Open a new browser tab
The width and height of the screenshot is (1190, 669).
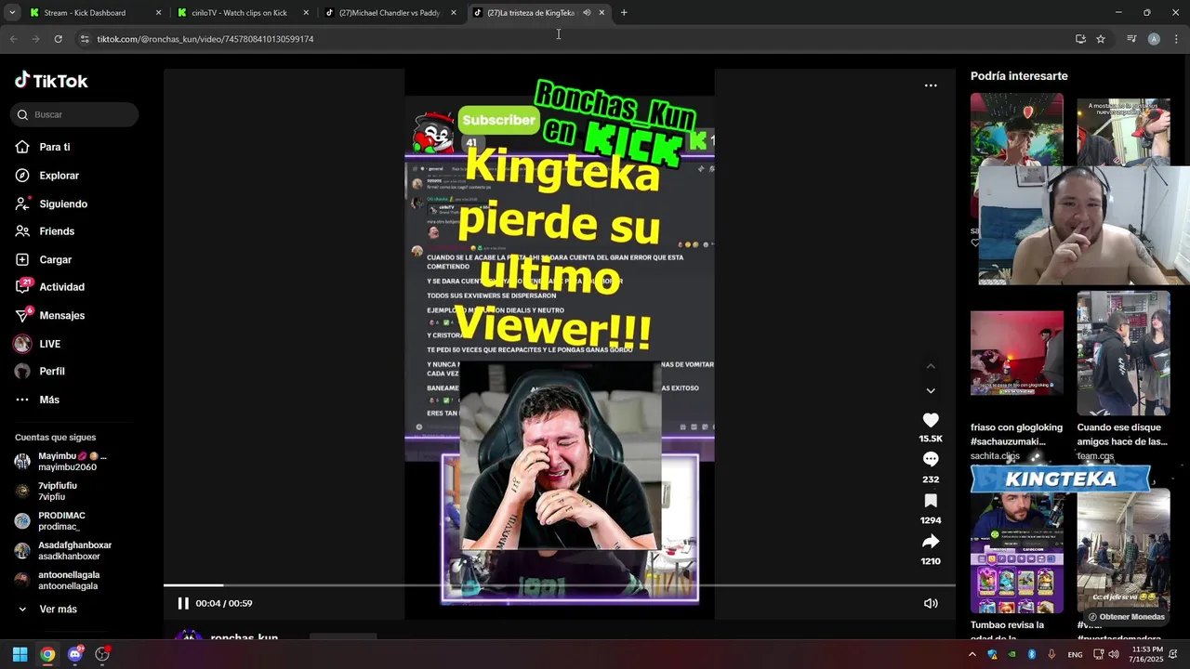624,13
